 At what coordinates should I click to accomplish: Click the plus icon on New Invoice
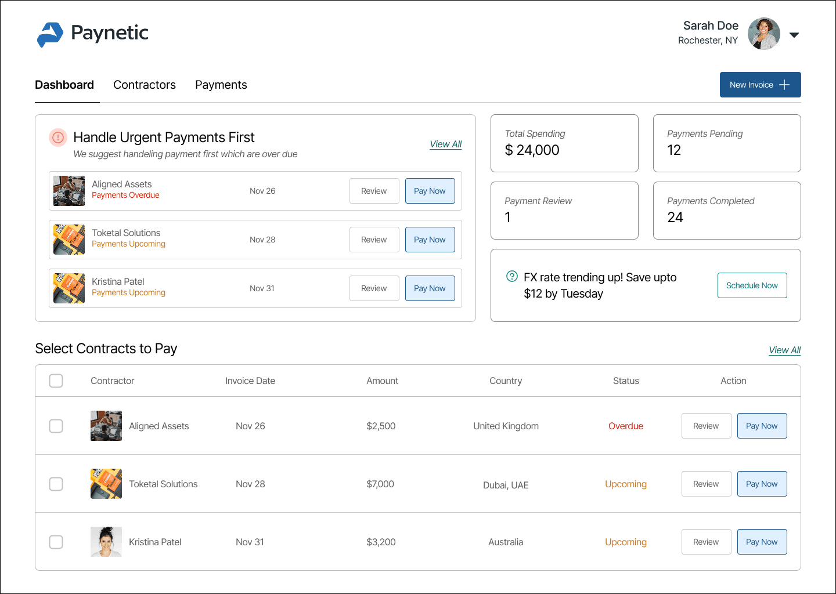click(784, 85)
